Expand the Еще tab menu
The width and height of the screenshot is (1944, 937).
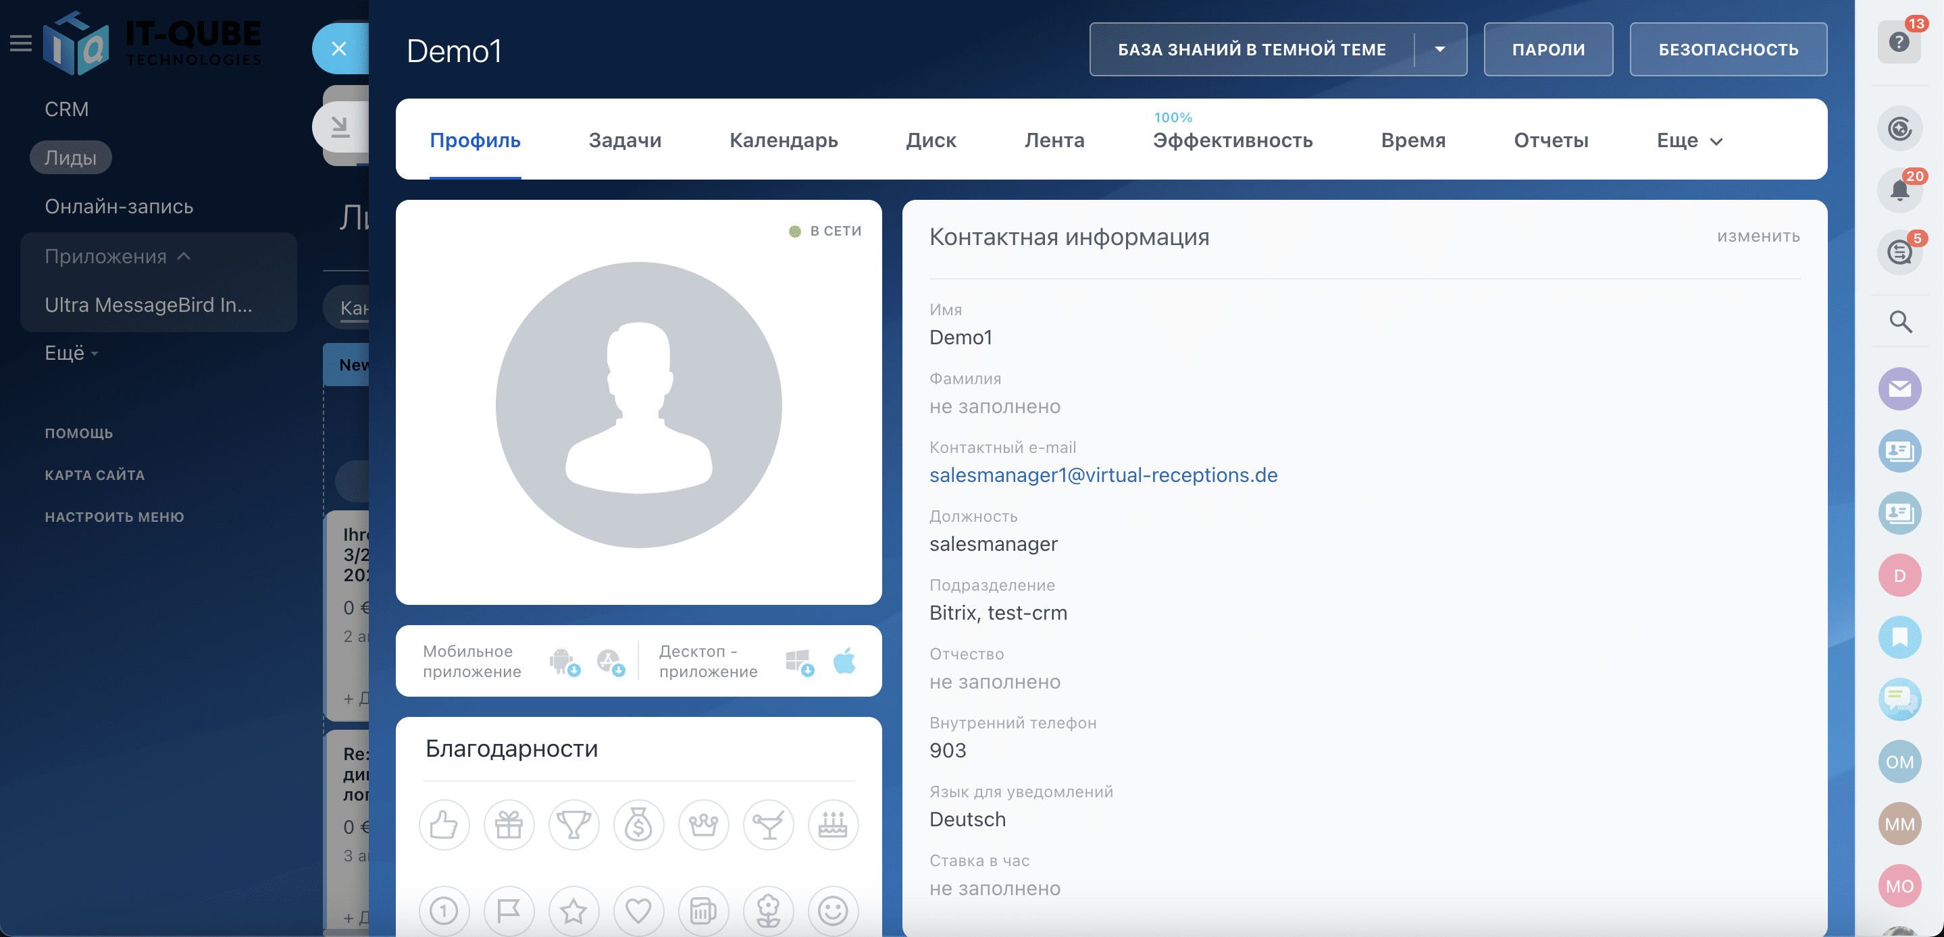click(x=1689, y=140)
